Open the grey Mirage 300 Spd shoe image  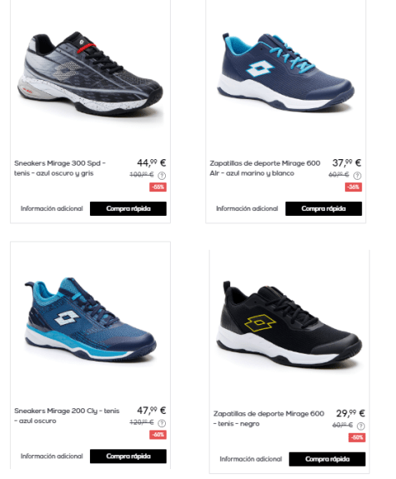pos(90,74)
